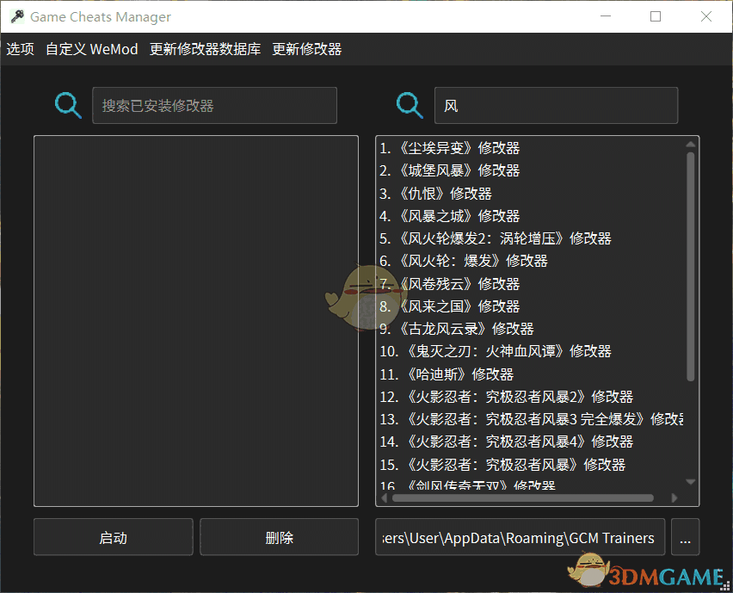Click the 删除 button

click(279, 537)
